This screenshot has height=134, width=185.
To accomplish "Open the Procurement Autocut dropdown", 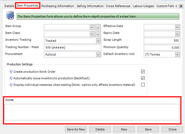I will click(x=98, y=54).
